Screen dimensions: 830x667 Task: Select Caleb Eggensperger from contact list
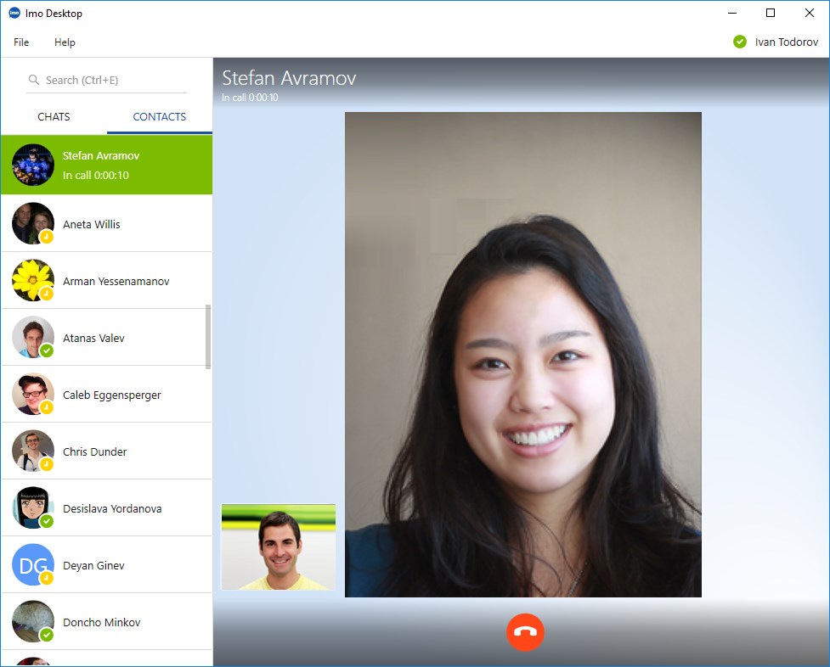(x=111, y=395)
